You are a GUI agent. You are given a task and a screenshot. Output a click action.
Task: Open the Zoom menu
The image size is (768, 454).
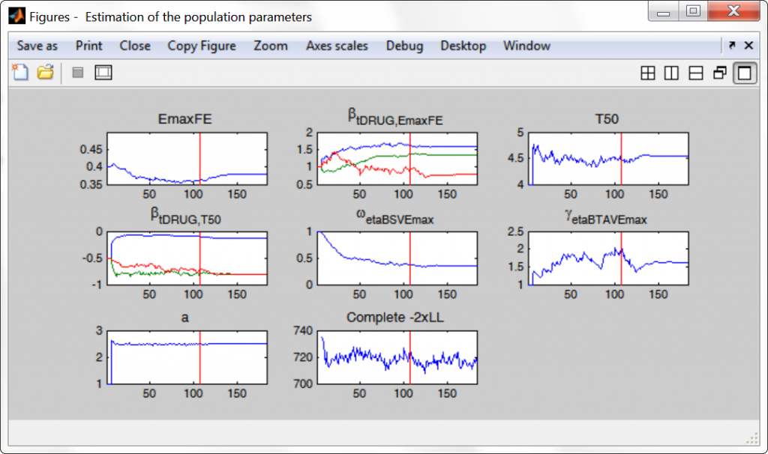tap(270, 46)
